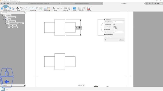This screenshot has width=163, height=91.
Task: Toggle the Bodies visibility eye
Action: (9, 25)
